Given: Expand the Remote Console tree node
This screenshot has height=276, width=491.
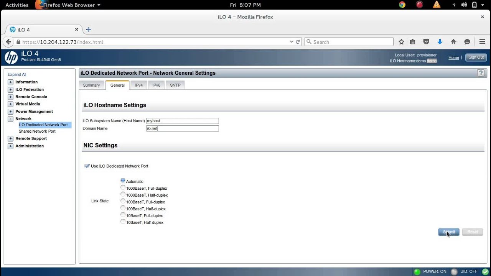Looking at the screenshot, I should (10, 97).
